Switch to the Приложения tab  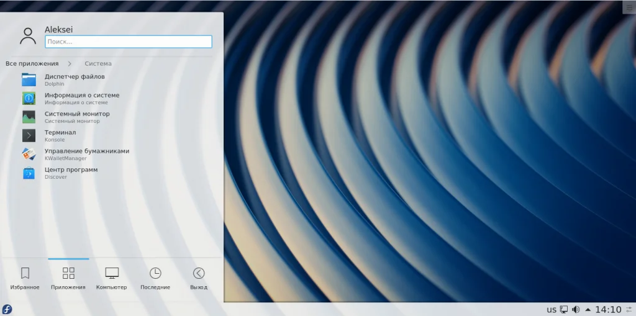pyautogui.click(x=68, y=278)
